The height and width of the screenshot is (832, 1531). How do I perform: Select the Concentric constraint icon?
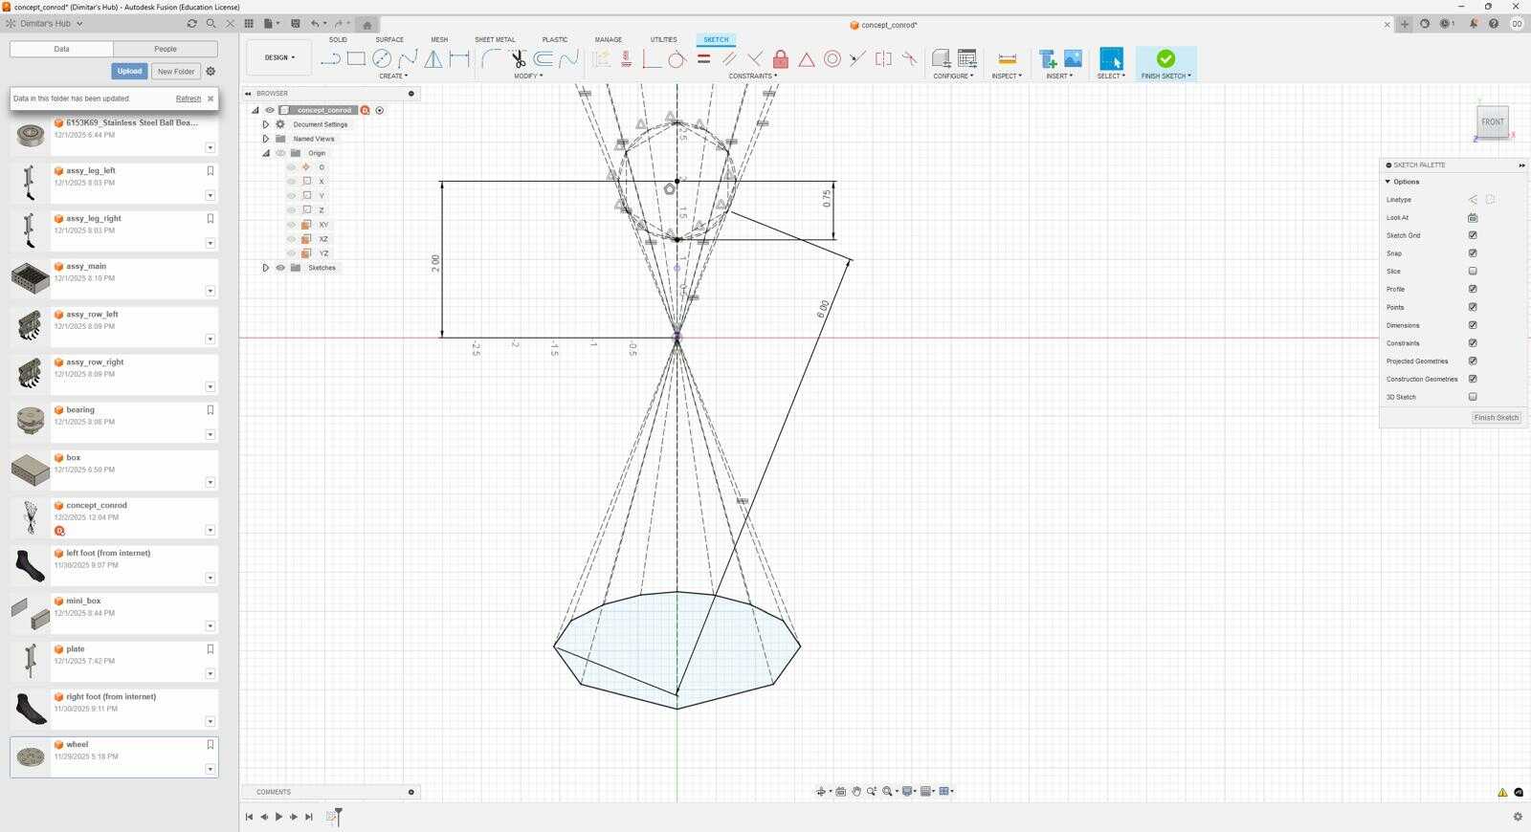pyautogui.click(x=832, y=59)
